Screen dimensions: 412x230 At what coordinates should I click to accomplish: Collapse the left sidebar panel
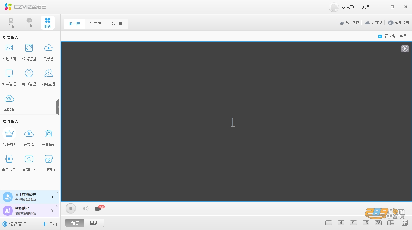click(58, 107)
